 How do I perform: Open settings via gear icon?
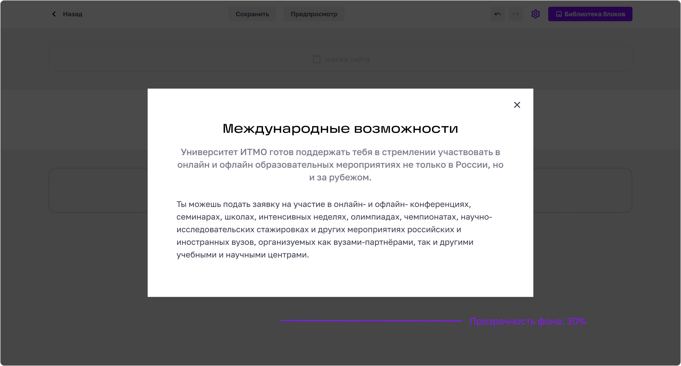click(x=535, y=14)
